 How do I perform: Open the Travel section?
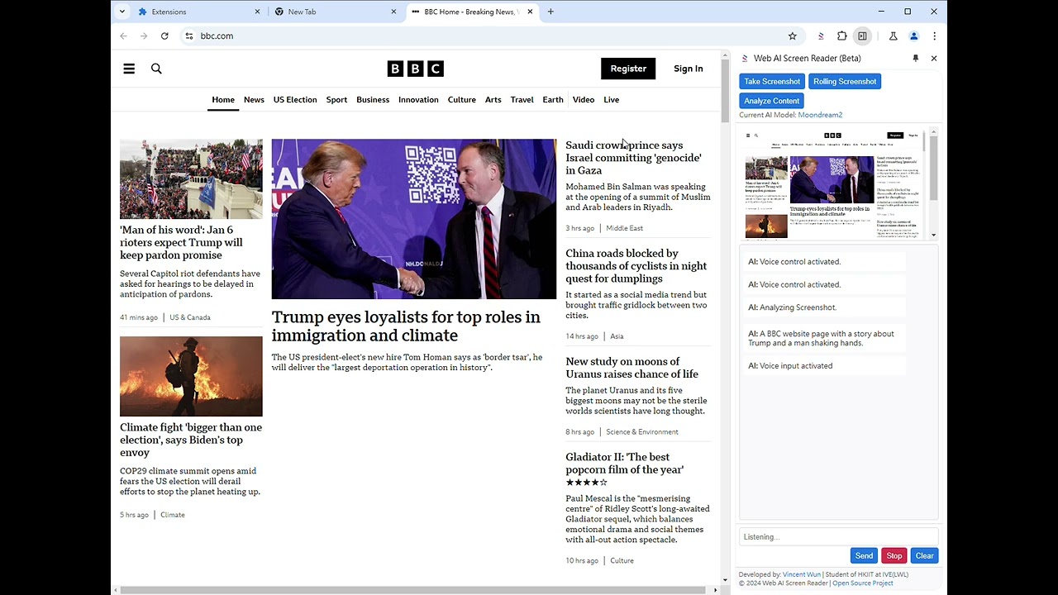pos(522,99)
